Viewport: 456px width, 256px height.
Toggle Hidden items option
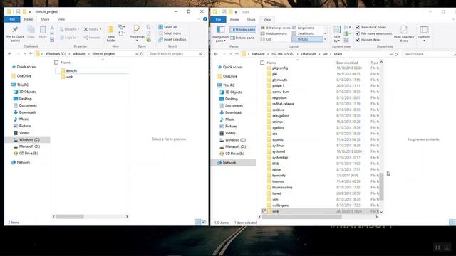(368, 40)
